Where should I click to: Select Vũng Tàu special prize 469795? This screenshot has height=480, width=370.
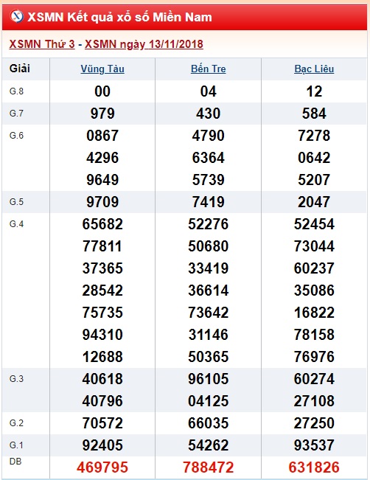coord(102,467)
